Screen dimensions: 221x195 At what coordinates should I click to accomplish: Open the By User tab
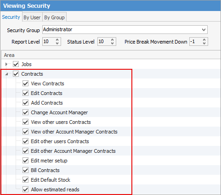coord(32,17)
